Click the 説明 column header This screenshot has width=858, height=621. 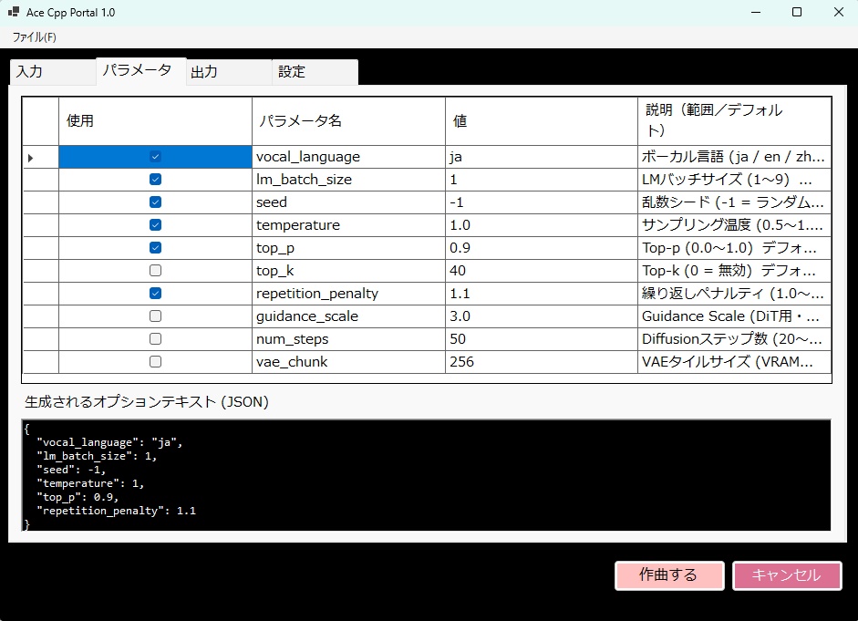[734, 121]
